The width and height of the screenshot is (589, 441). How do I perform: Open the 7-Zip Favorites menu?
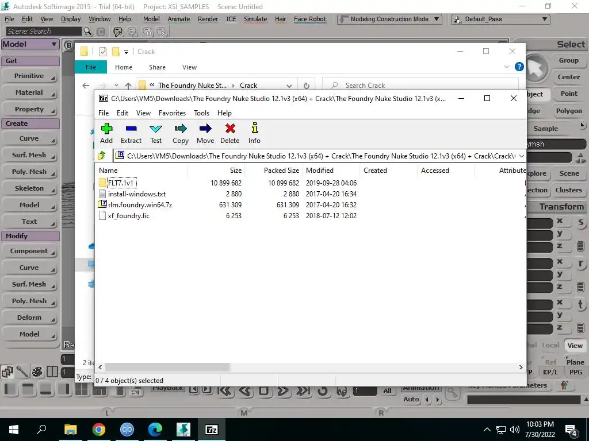[172, 113]
